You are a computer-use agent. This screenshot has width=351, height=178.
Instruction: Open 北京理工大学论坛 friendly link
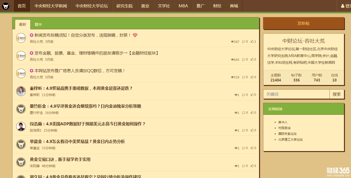[291, 140]
